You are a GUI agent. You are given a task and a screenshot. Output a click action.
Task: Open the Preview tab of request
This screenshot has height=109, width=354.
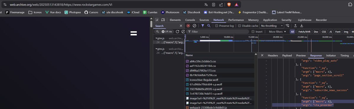click(x=301, y=55)
